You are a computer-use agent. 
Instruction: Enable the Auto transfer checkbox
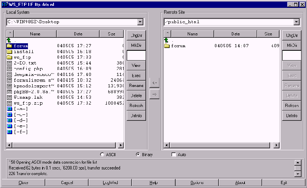pyautogui.click(x=174, y=155)
